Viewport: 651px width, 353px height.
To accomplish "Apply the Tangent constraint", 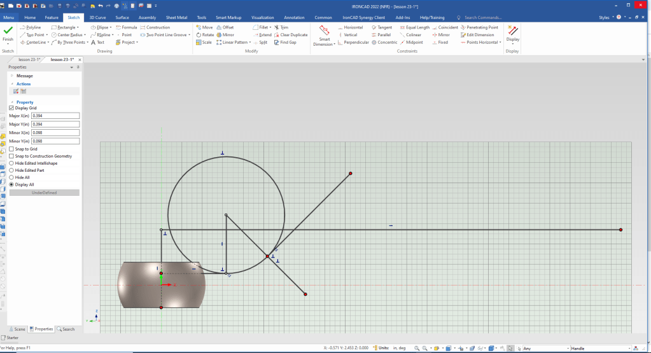I will pyautogui.click(x=382, y=27).
